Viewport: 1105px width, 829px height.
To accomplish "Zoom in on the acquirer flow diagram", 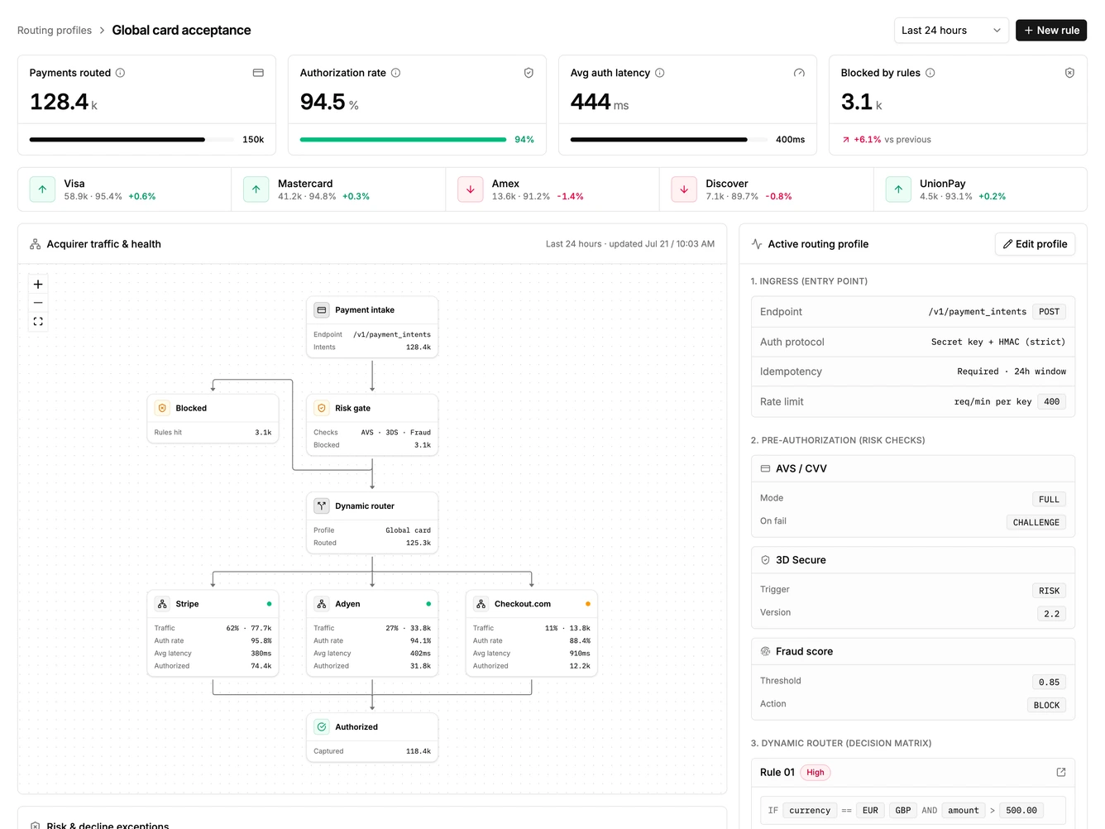I will [38, 284].
